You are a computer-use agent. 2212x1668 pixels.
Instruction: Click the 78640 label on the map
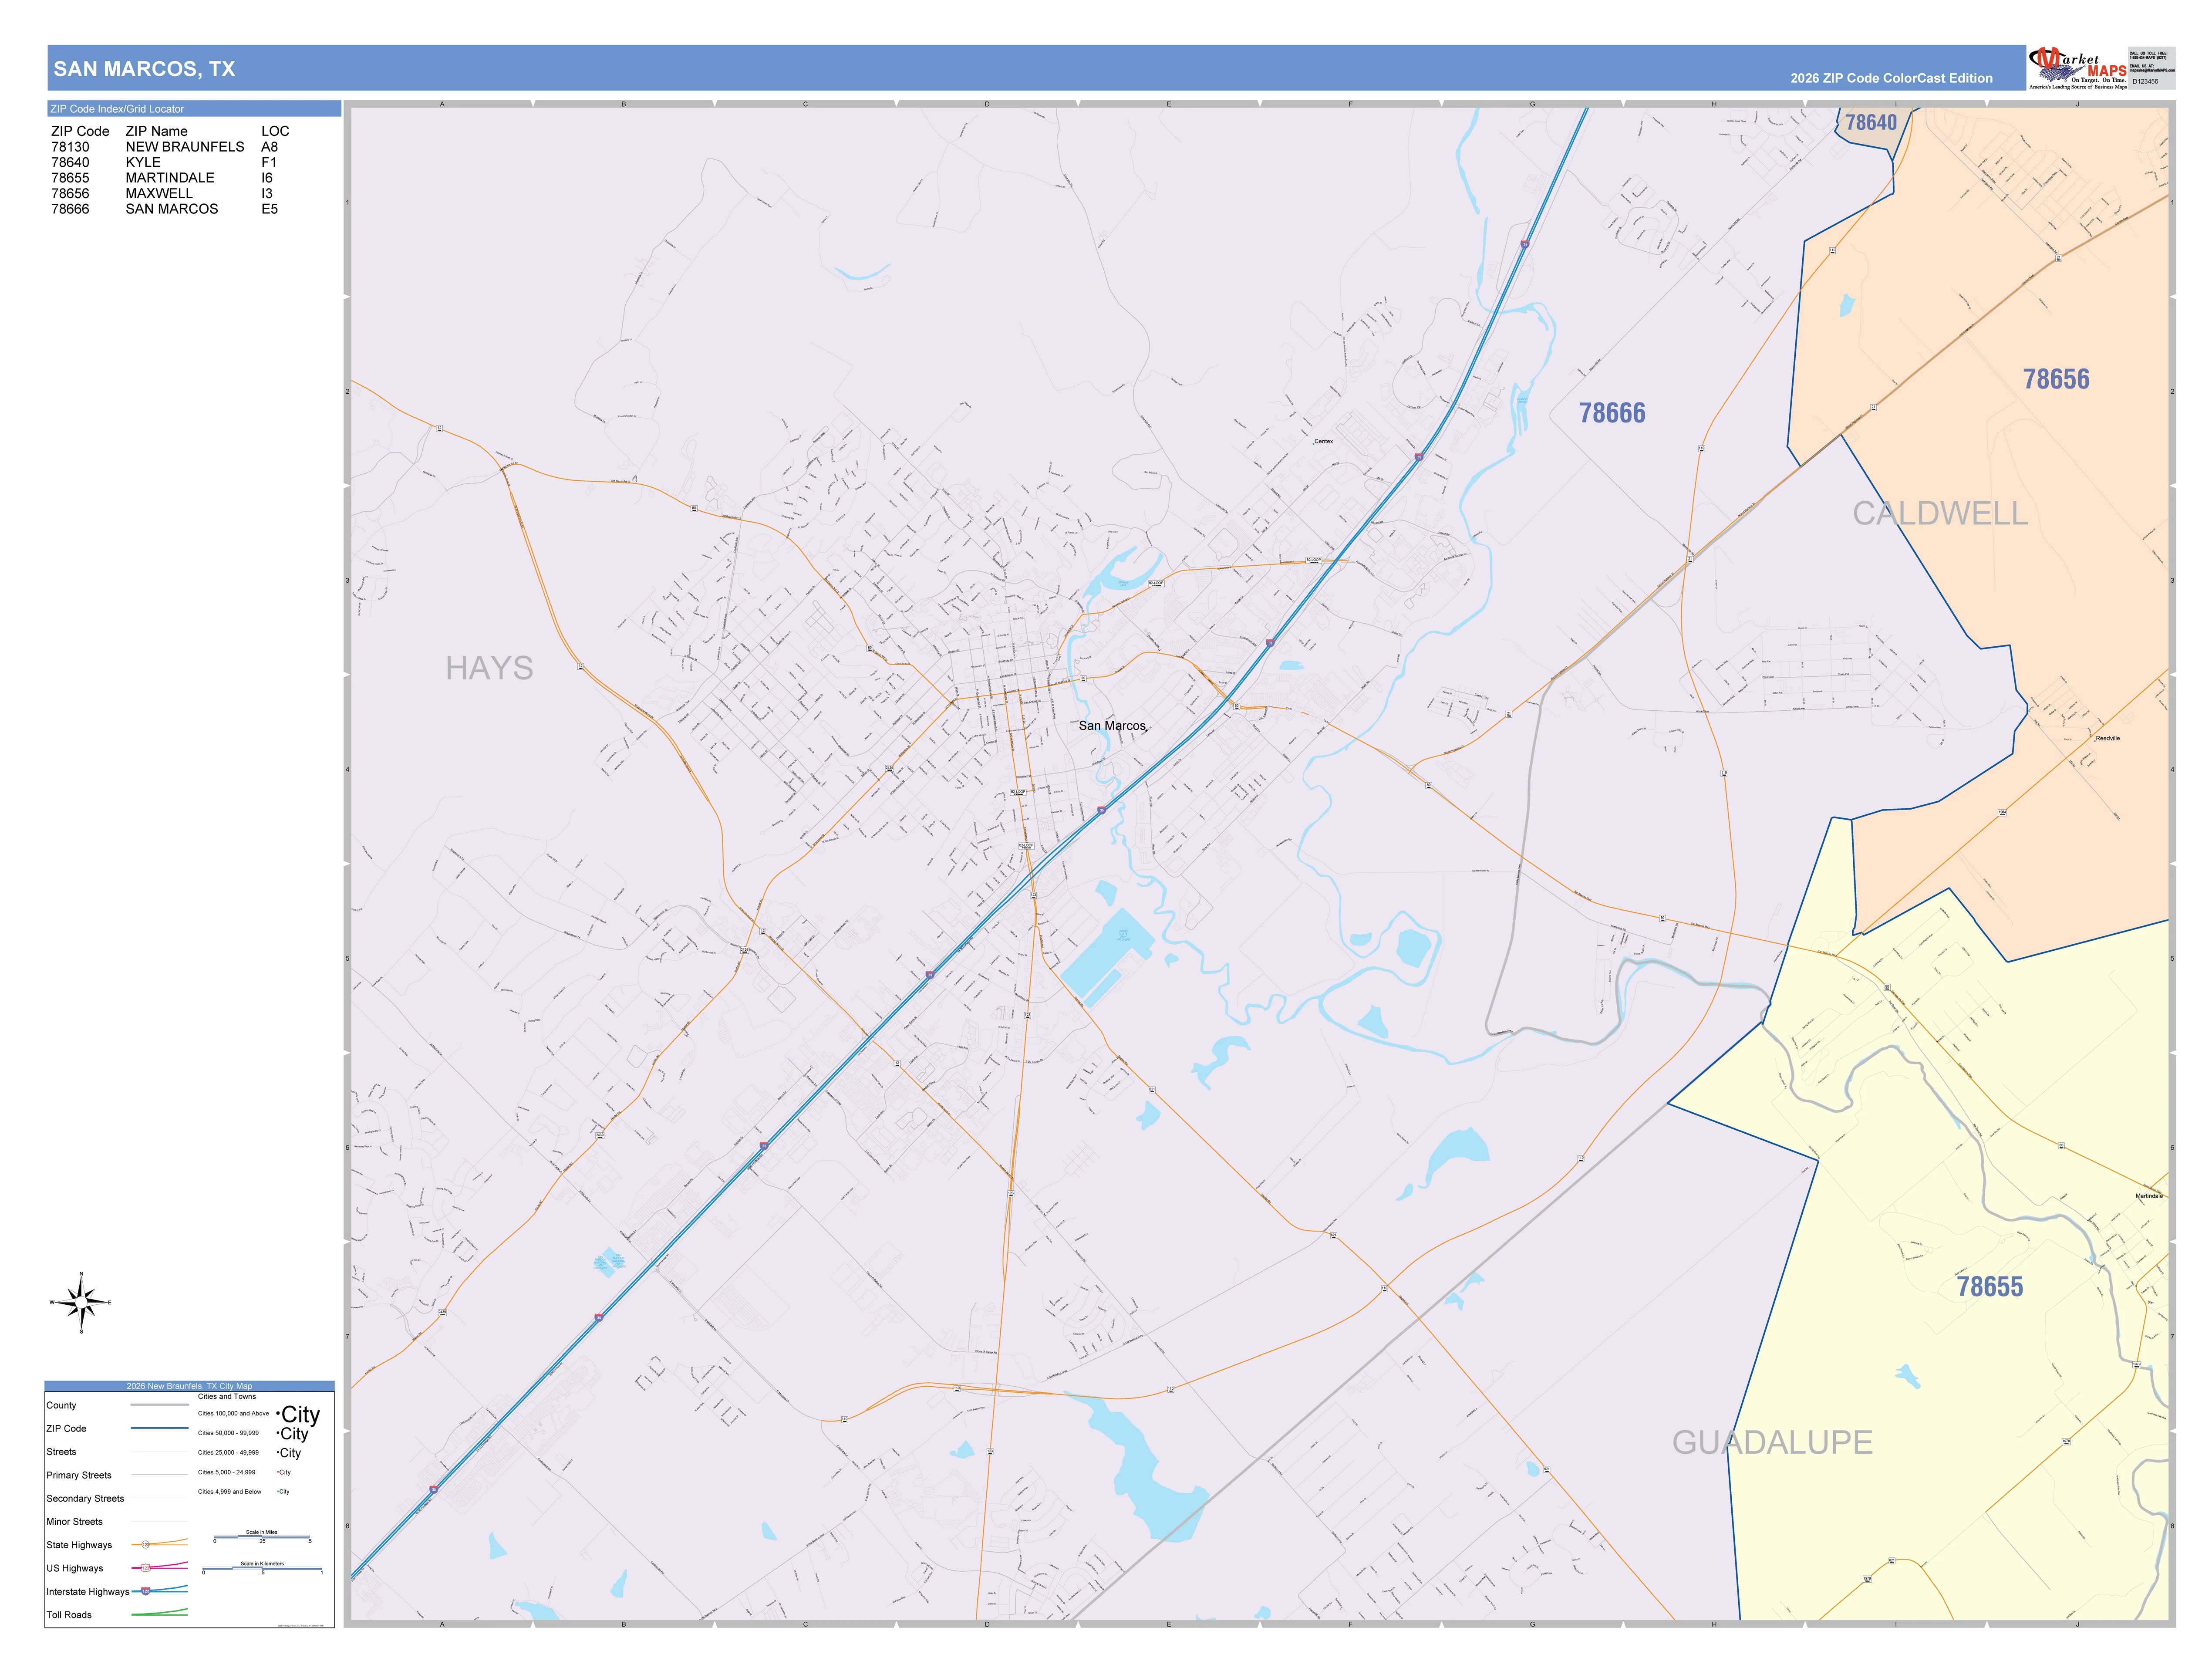click(1871, 122)
